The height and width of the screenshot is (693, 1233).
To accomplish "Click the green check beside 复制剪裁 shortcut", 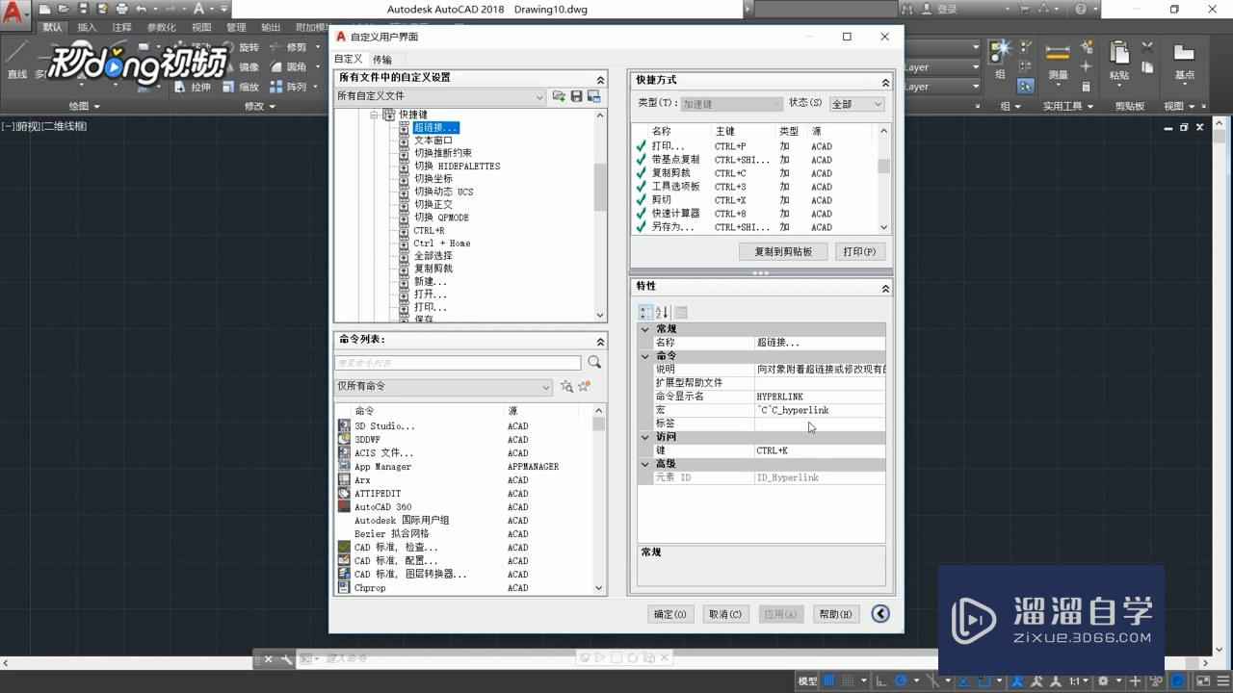I will click(x=642, y=173).
